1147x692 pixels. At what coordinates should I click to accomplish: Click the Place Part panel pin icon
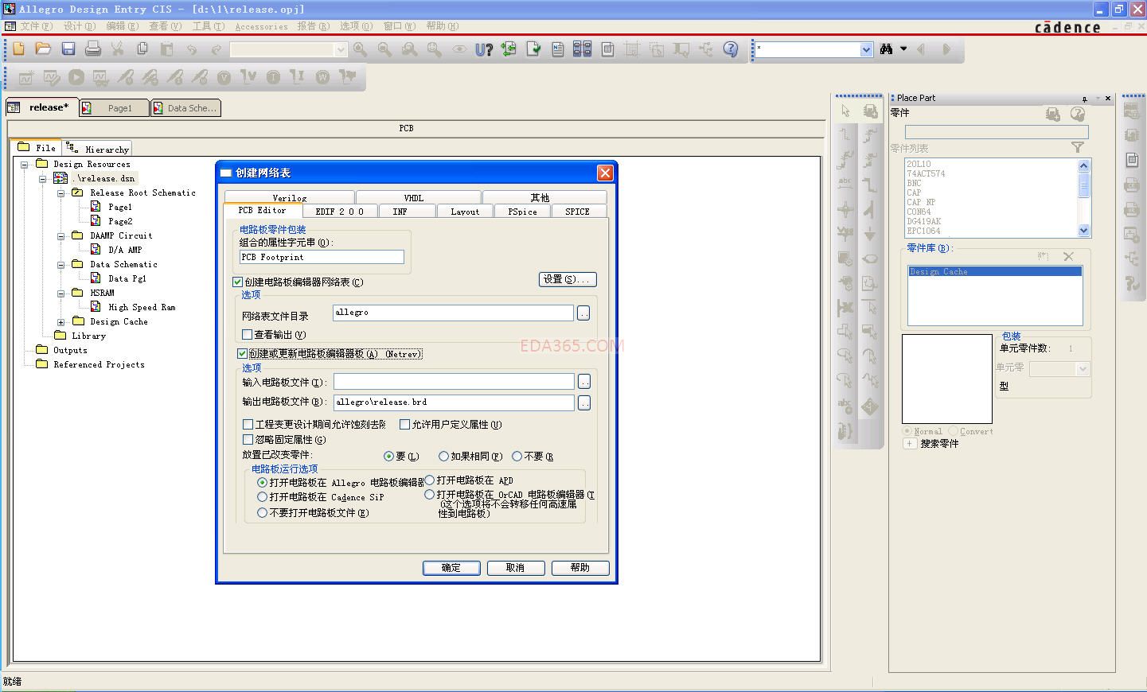[x=1084, y=99]
